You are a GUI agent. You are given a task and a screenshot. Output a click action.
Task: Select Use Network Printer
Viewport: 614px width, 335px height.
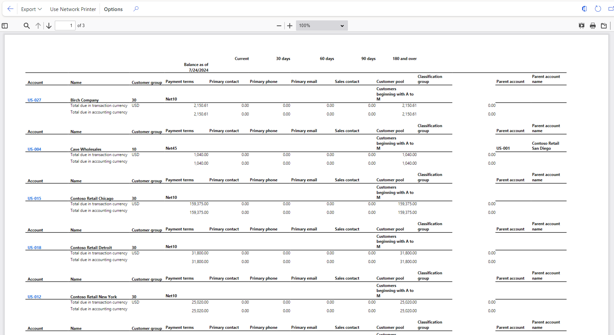[x=73, y=9]
